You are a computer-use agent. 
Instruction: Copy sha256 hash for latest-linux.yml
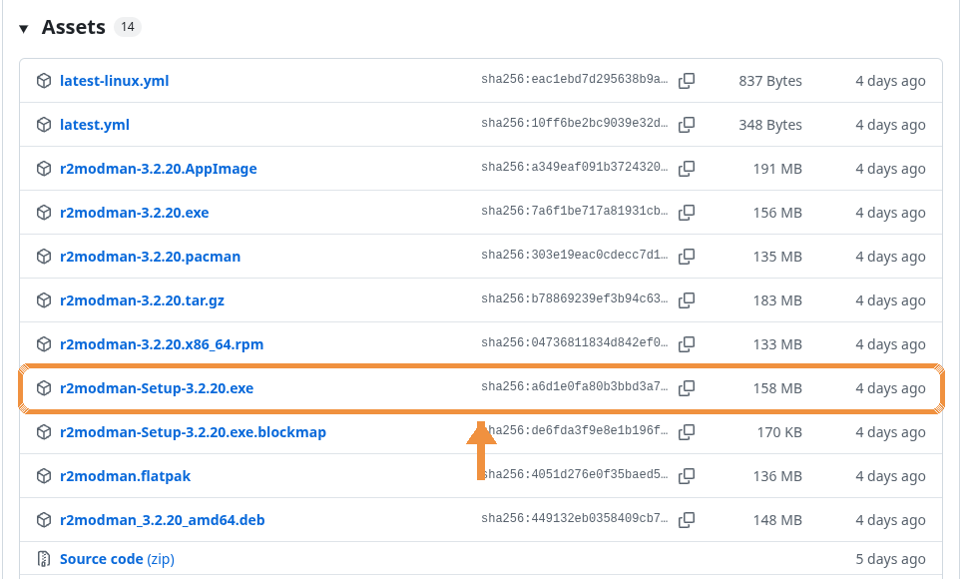[687, 81]
